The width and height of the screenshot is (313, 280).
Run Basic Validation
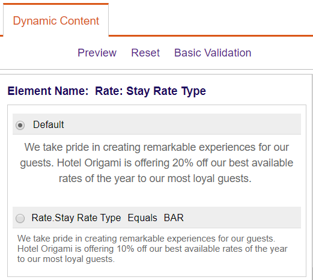click(x=213, y=53)
